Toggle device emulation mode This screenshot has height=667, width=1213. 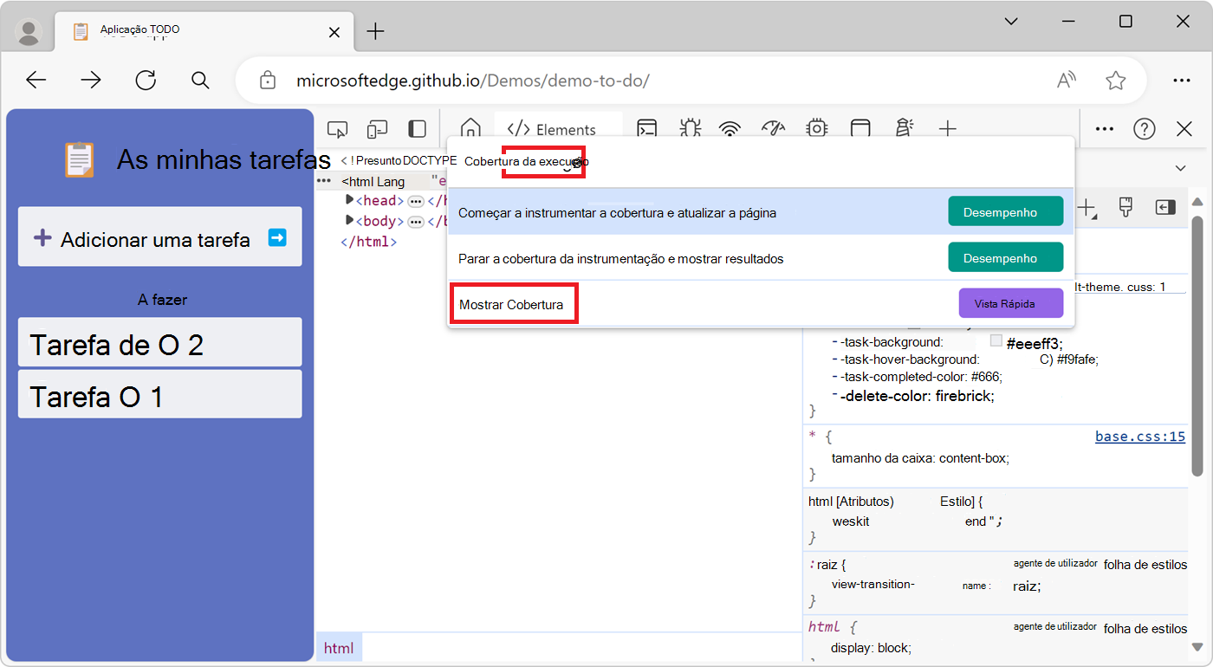pos(377,127)
